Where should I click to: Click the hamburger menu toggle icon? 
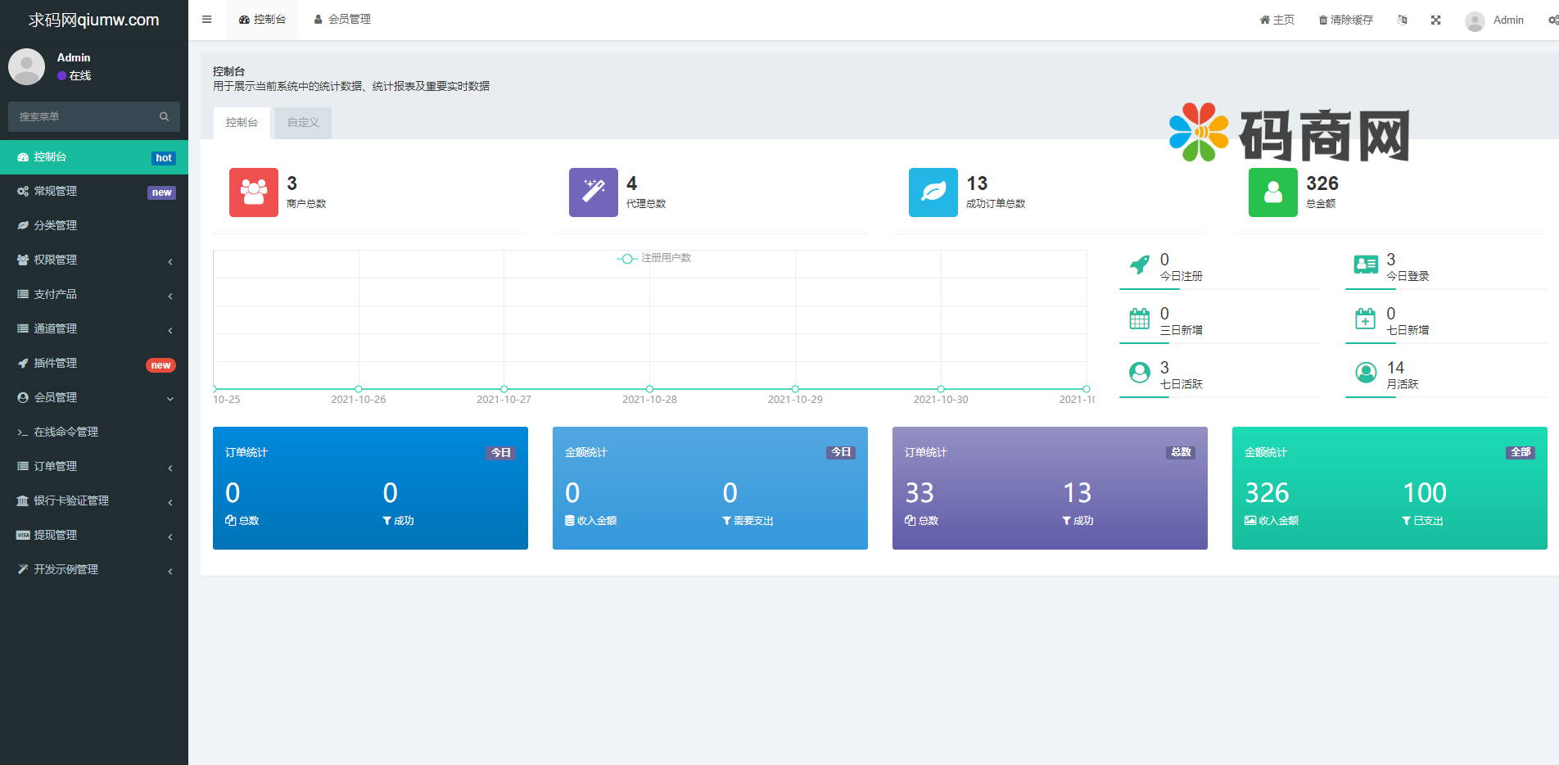tap(206, 20)
